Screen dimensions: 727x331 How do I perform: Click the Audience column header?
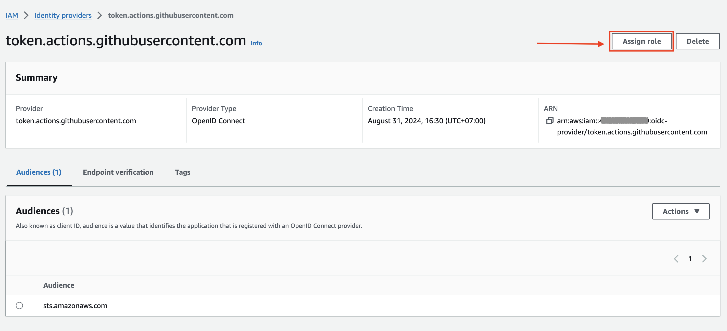(x=59, y=285)
